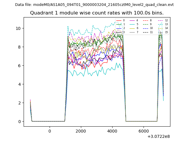The width and height of the screenshot is (189, 142).
Task: Click the x-axis tick label 4000
Action: [x=112, y=131]
